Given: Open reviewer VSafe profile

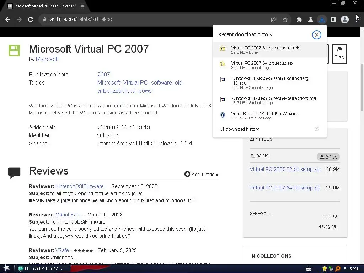Looking at the screenshot, I should click(x=62, y=250).
